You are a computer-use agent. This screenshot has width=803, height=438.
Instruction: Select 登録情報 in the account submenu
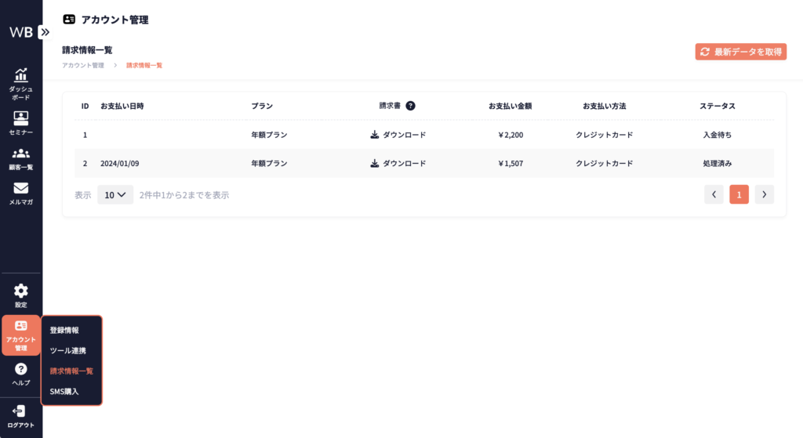coord(64,331)
